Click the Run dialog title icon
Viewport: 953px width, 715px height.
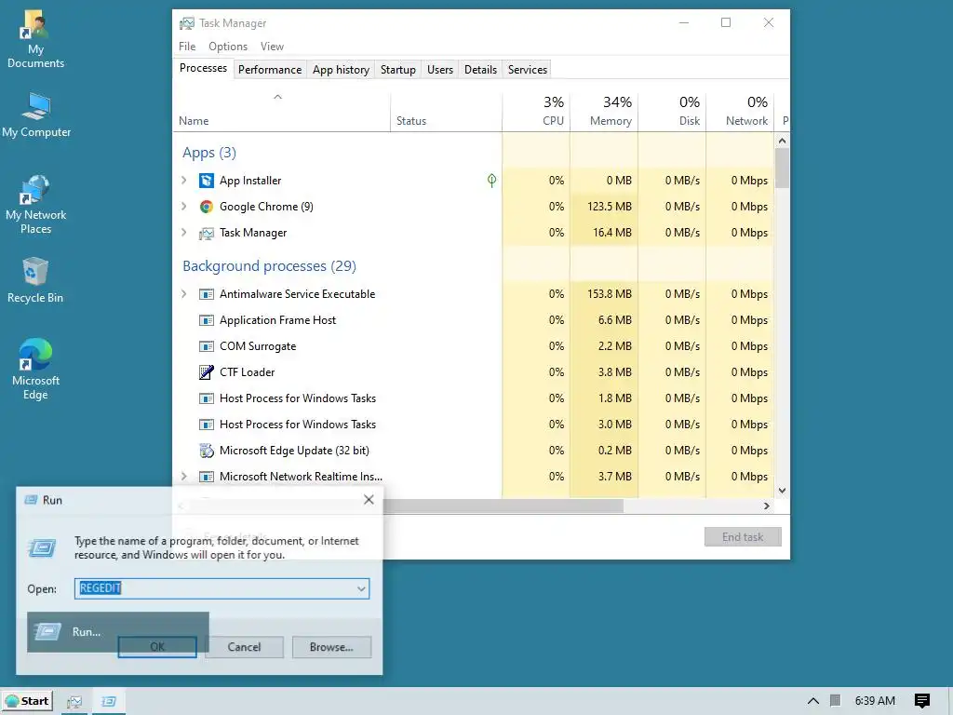(31, 500)
